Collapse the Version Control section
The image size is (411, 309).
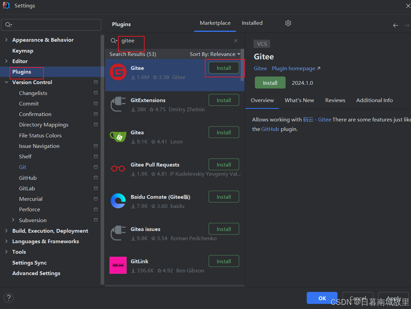(x=6, y=82)
